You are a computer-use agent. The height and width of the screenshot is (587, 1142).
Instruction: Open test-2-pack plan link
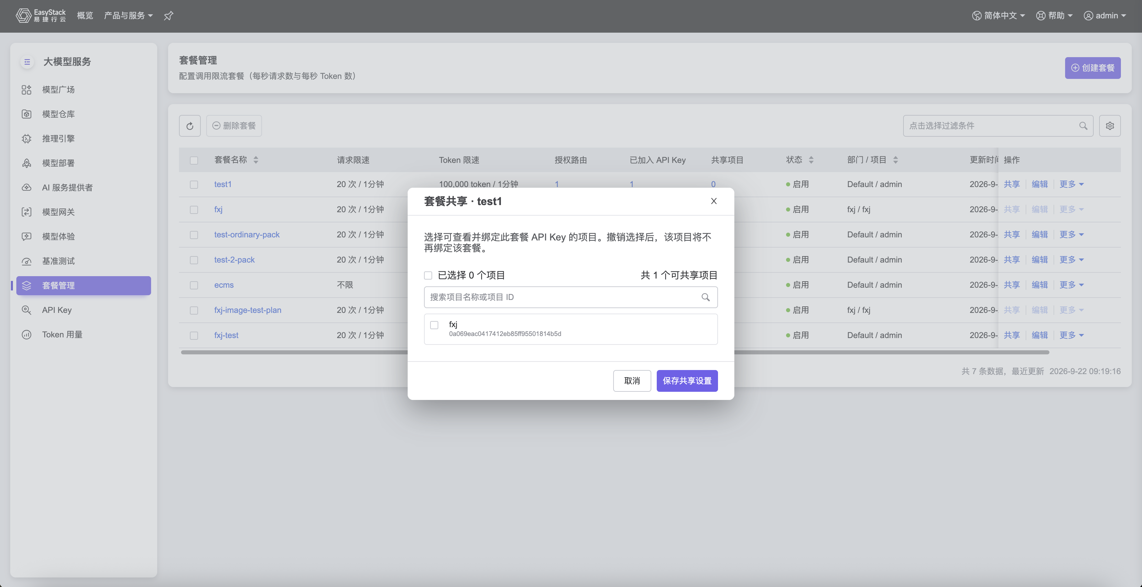click(234, 260)
